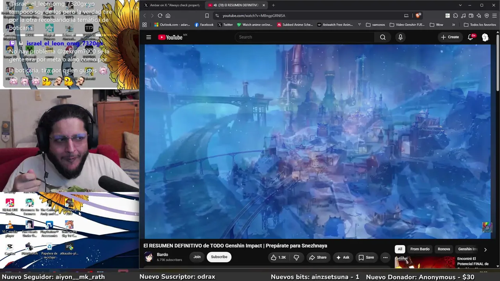Click the Join channel button
Screen dimensions: 500x281
pos(197,257)
